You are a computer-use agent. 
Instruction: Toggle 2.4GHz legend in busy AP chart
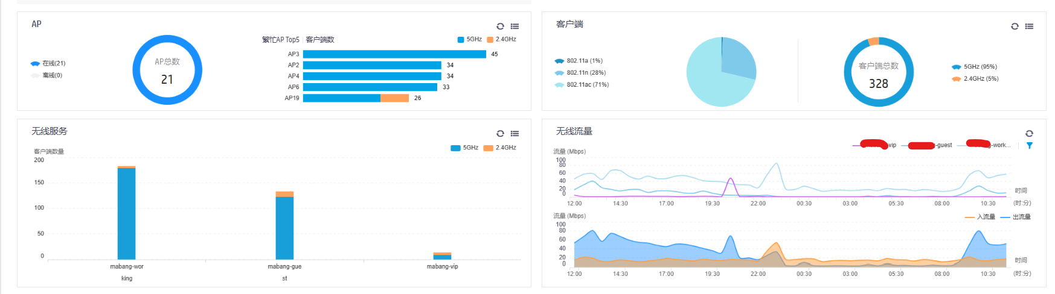(502, 39)
